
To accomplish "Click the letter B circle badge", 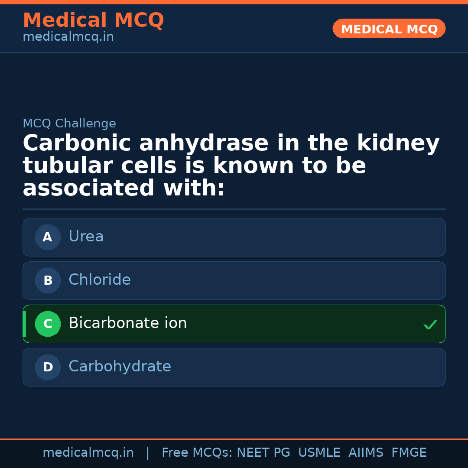I will click(x=48, y=280).
